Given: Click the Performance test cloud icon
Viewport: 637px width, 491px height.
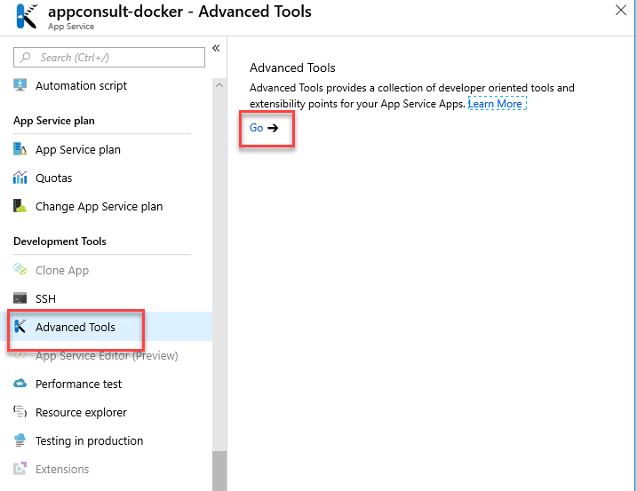Looking at the screenshot, I should click(20, 384).
